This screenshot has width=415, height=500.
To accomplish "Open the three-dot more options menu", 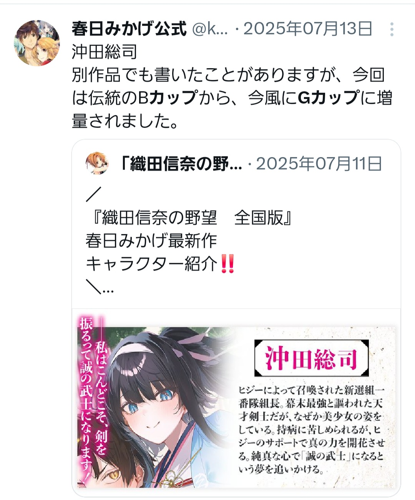I will click(392, 29).
